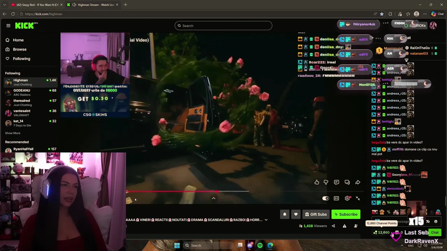Click the taskbar Search box
Image resolution: width=447 pixels, height=251 pixels.
tap(208, 245)
